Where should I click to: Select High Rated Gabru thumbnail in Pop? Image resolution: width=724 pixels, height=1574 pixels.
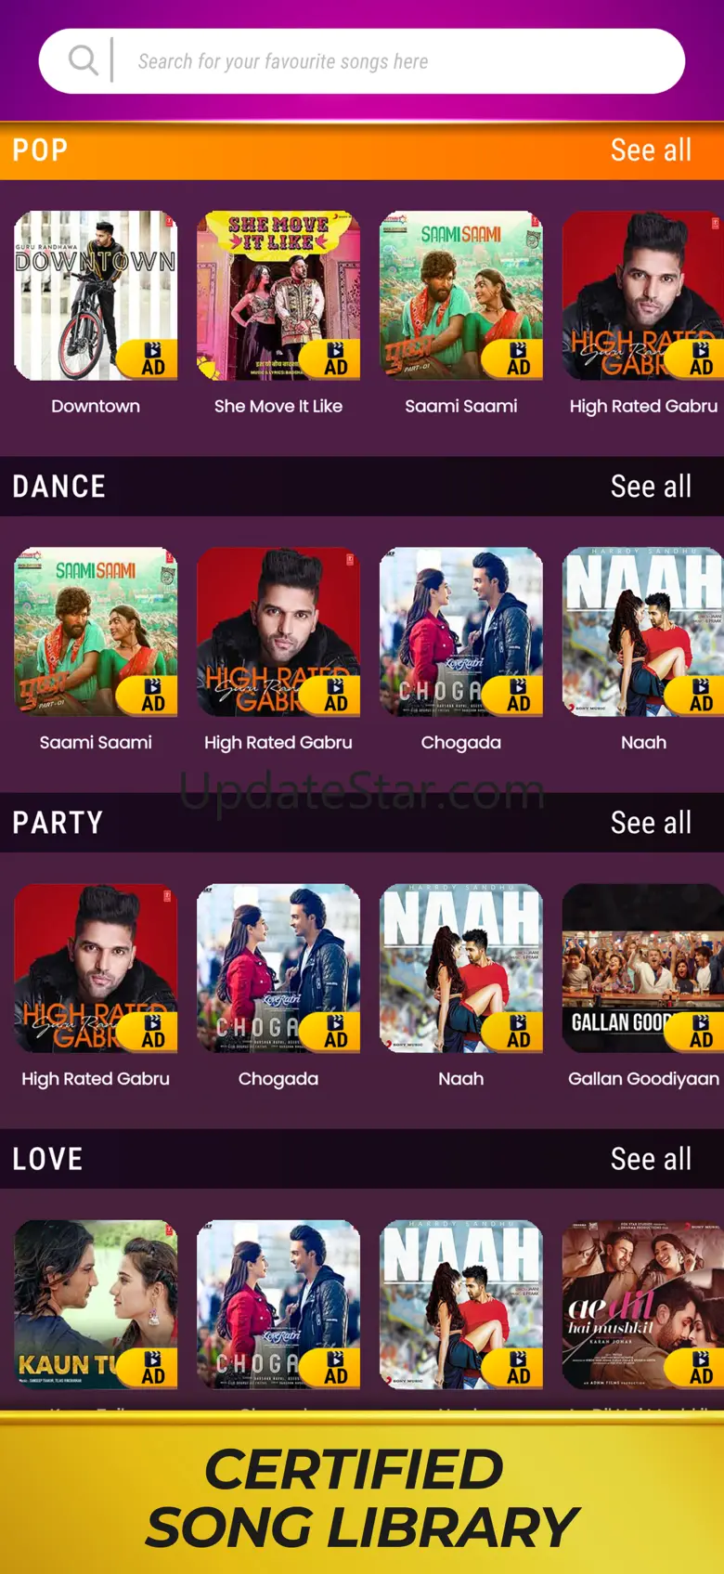point(643,295)
